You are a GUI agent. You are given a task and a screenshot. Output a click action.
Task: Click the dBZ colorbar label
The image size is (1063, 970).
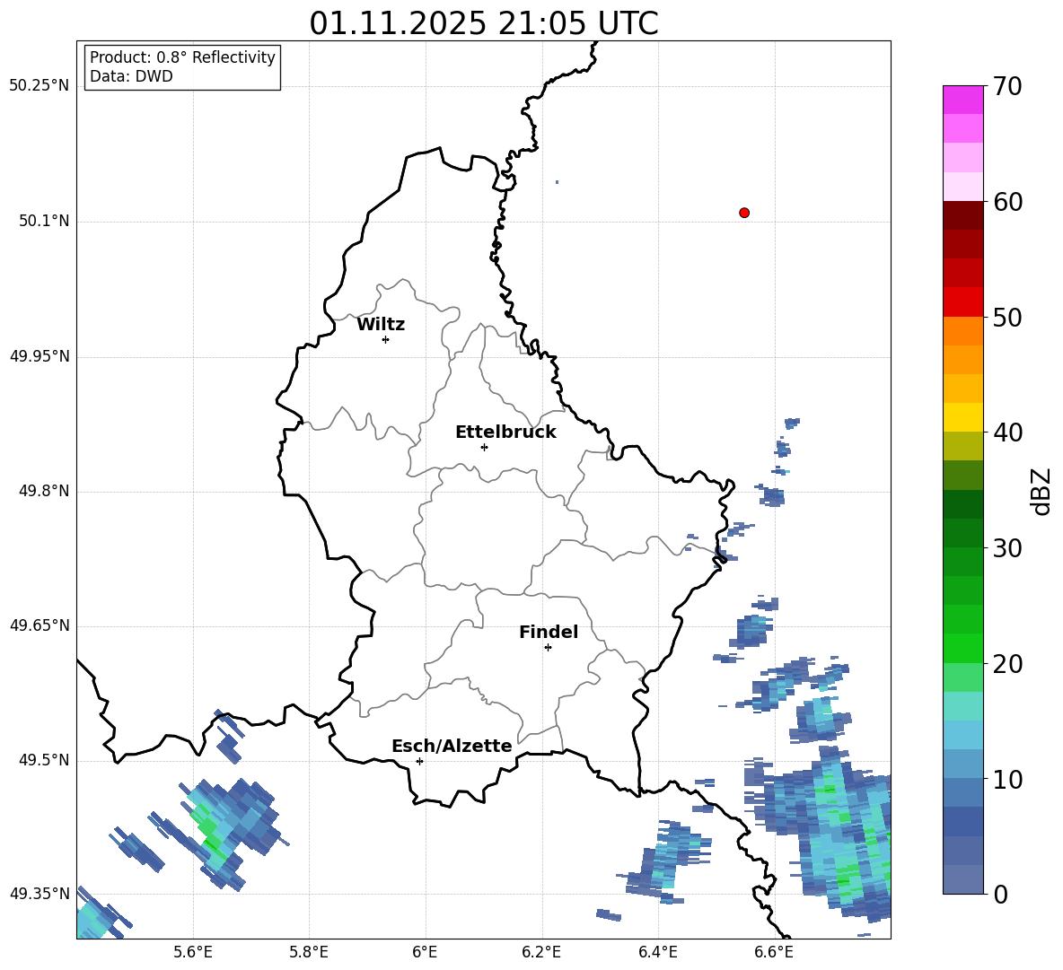point(1041,491)
